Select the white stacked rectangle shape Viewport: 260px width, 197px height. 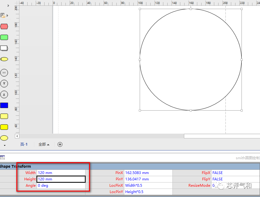tap(4, 48)
